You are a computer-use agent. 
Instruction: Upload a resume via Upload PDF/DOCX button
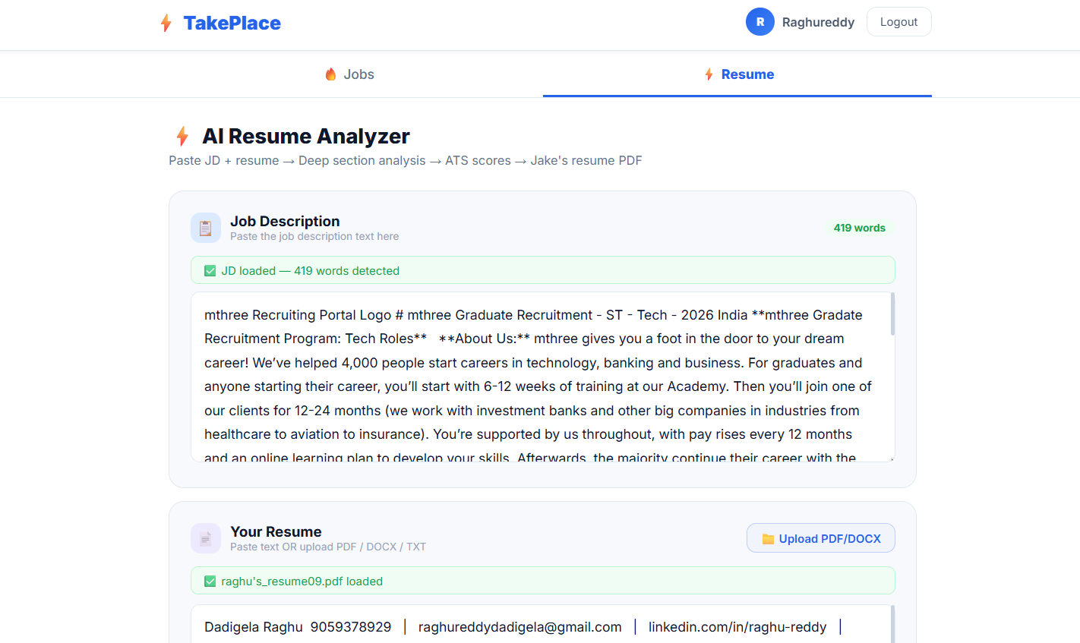(x=820, y=538)
